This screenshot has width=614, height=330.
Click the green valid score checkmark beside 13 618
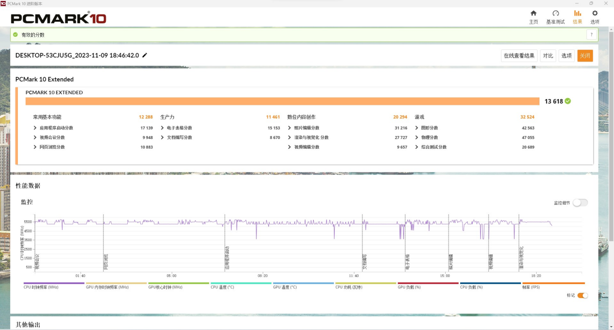tap(568, 101)
